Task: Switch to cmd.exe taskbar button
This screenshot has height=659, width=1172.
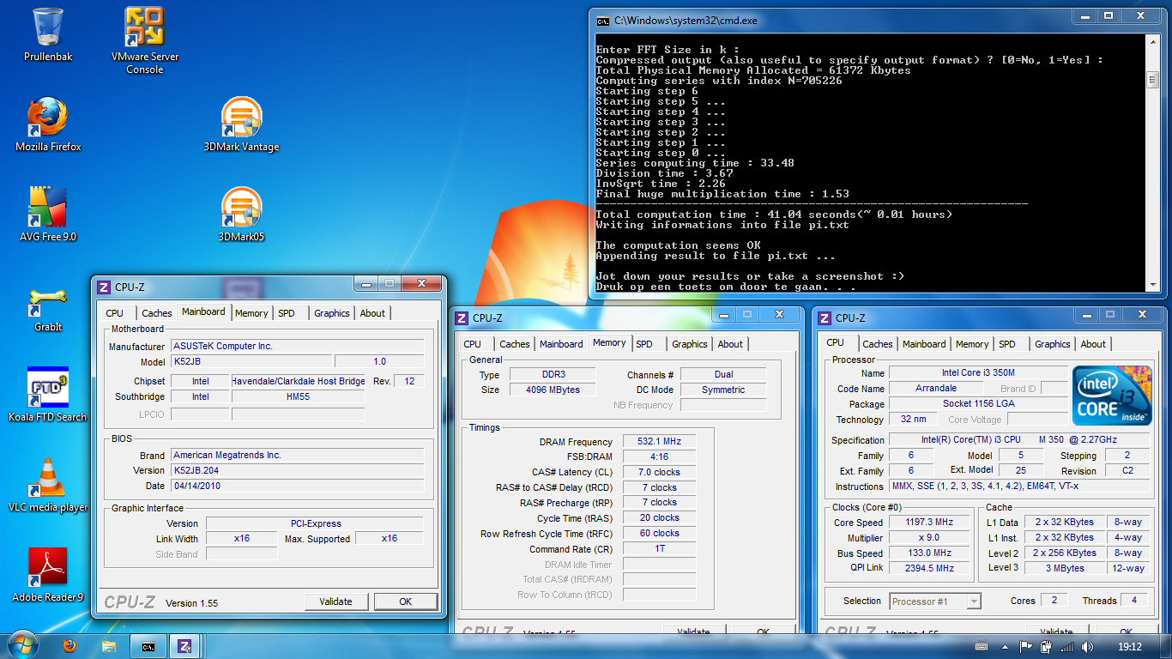Action: [148, 646]
